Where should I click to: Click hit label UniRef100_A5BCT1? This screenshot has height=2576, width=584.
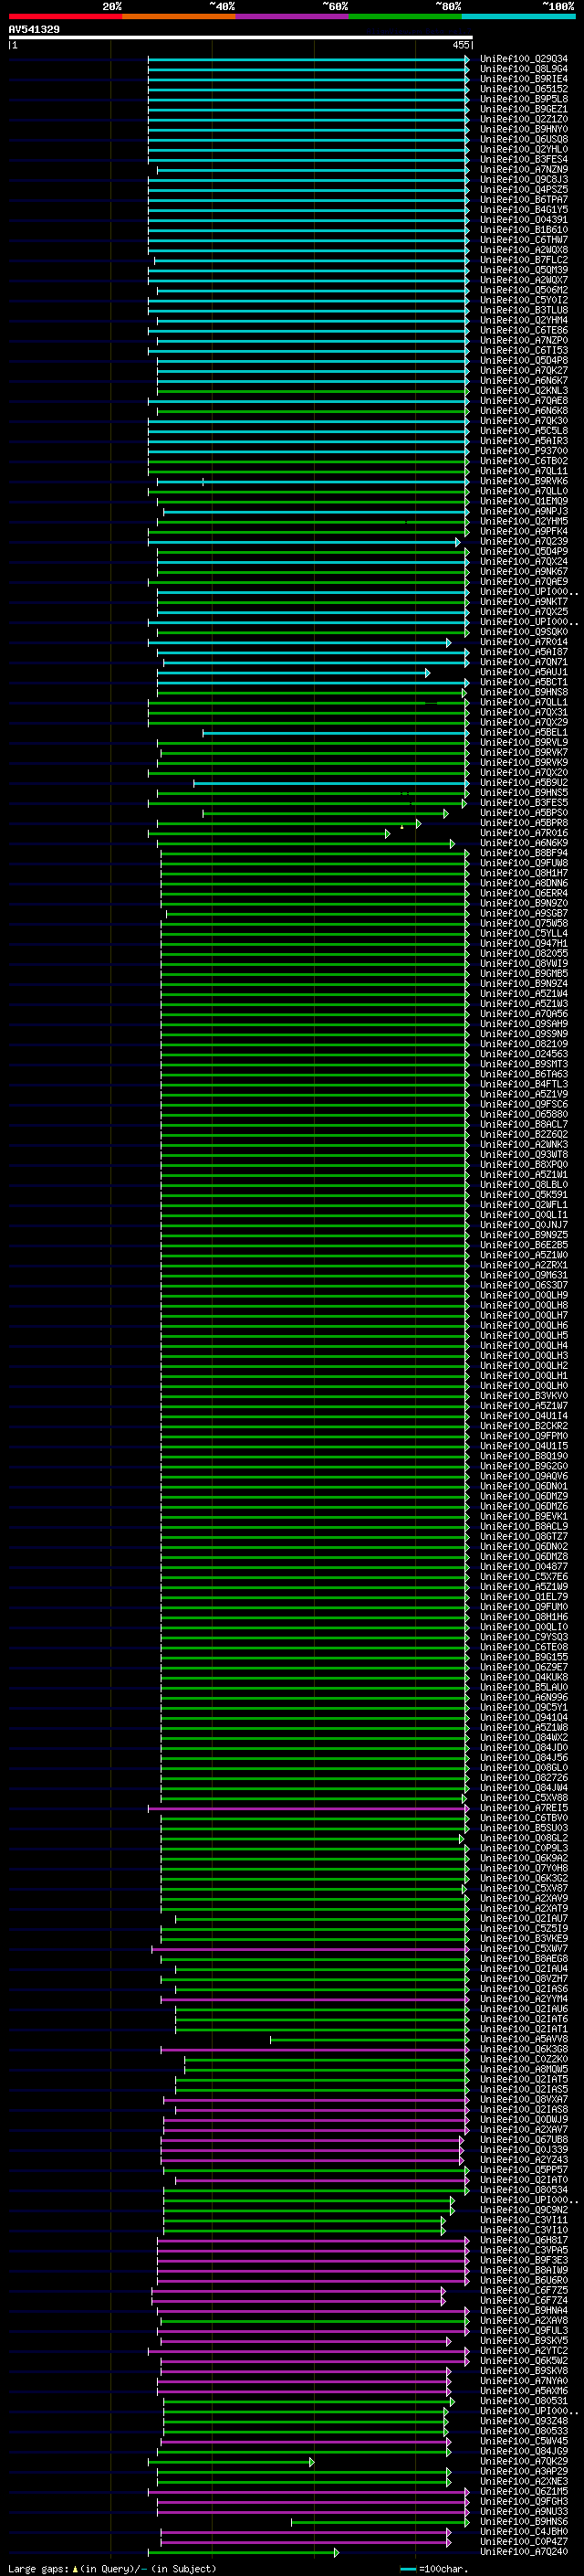[523, 682]
